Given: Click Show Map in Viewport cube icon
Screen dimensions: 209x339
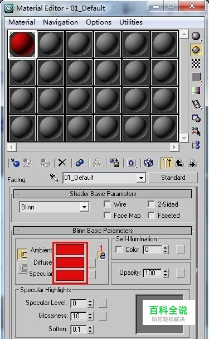Looking at the screenshot, I should 149,163.
